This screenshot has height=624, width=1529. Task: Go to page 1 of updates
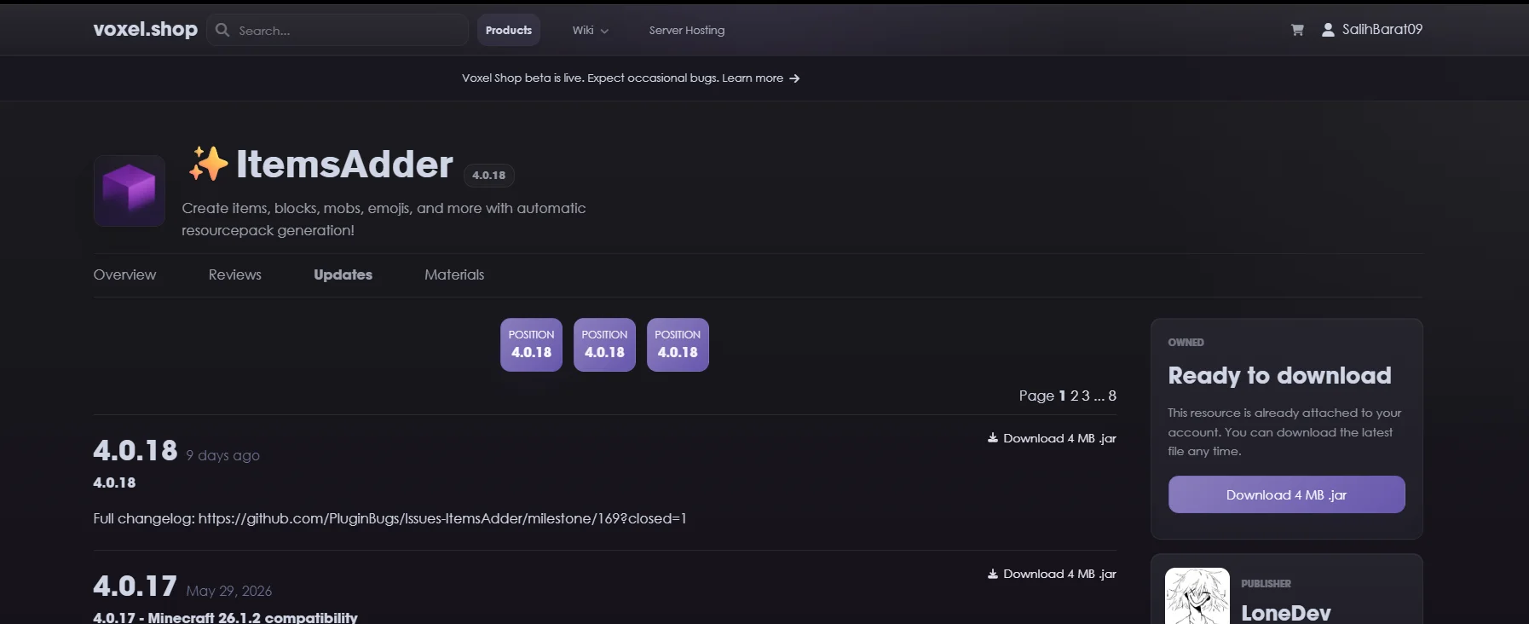coord(1062,396)
